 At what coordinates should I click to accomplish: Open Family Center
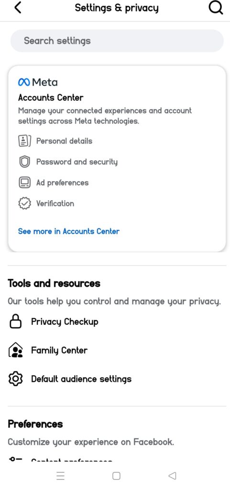click(59, 350)
